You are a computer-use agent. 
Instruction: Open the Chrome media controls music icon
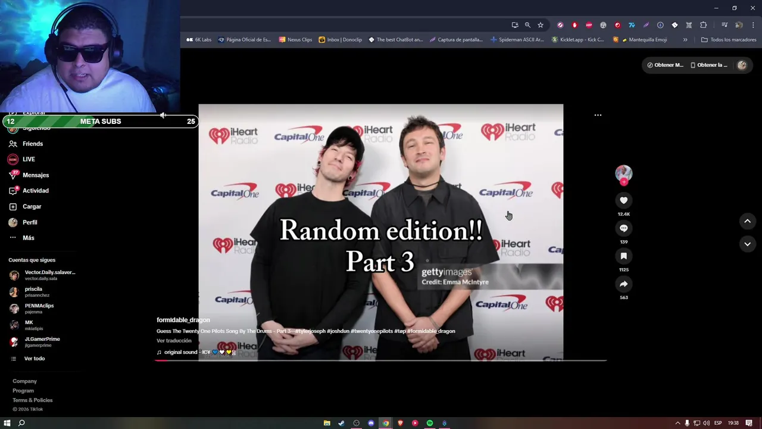[724, 25]
